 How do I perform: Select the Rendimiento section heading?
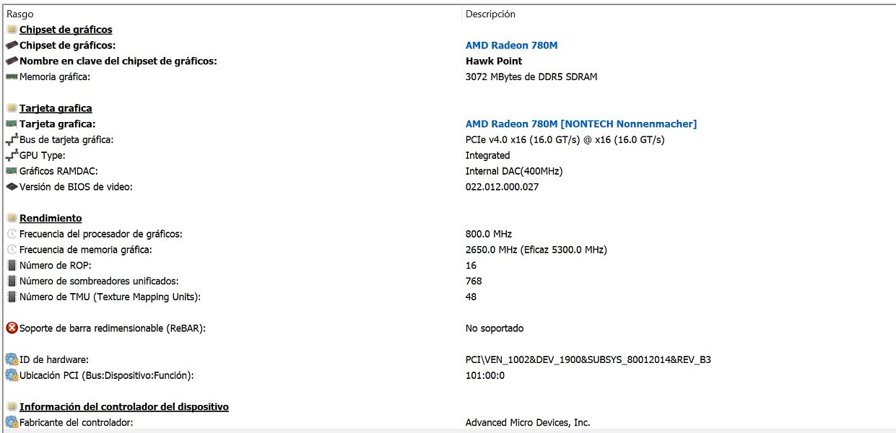51,219
